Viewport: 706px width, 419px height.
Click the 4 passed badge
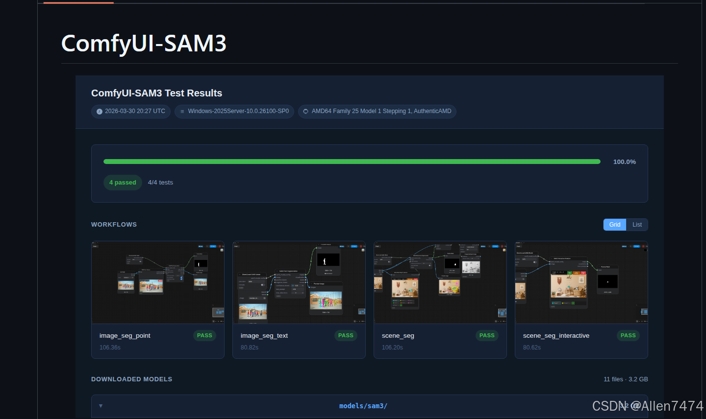tap(123, 183)
